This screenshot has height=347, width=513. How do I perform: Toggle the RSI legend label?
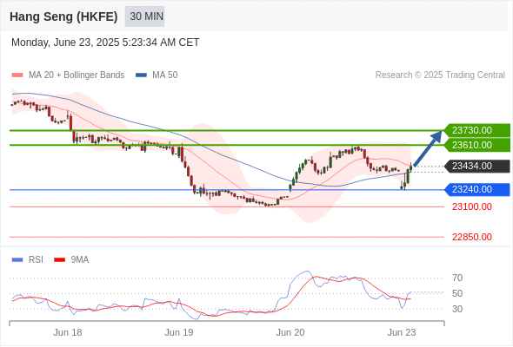36,260
